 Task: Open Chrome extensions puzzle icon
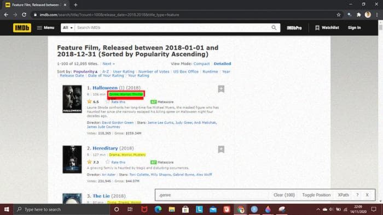coord(358,15)
